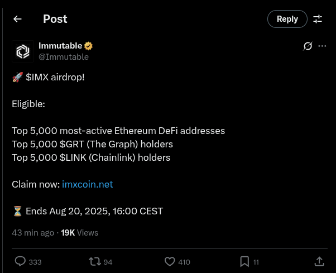This screenshot has height=273, width=336.
Task: Click the Immutable display name
Action: (x=60, y=46)
